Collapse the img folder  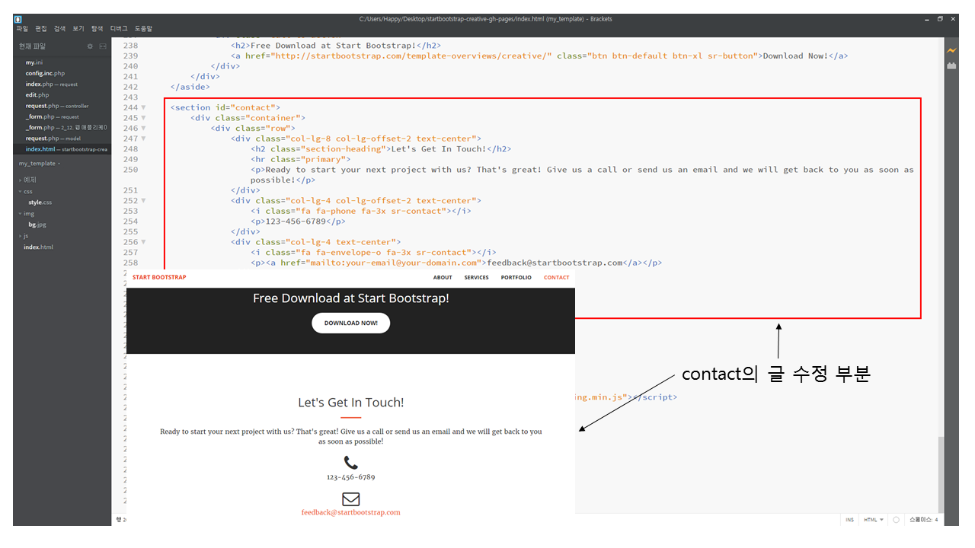tap(27, 214)
